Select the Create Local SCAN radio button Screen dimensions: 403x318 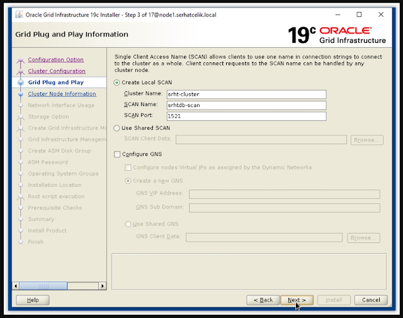point(116,82)
